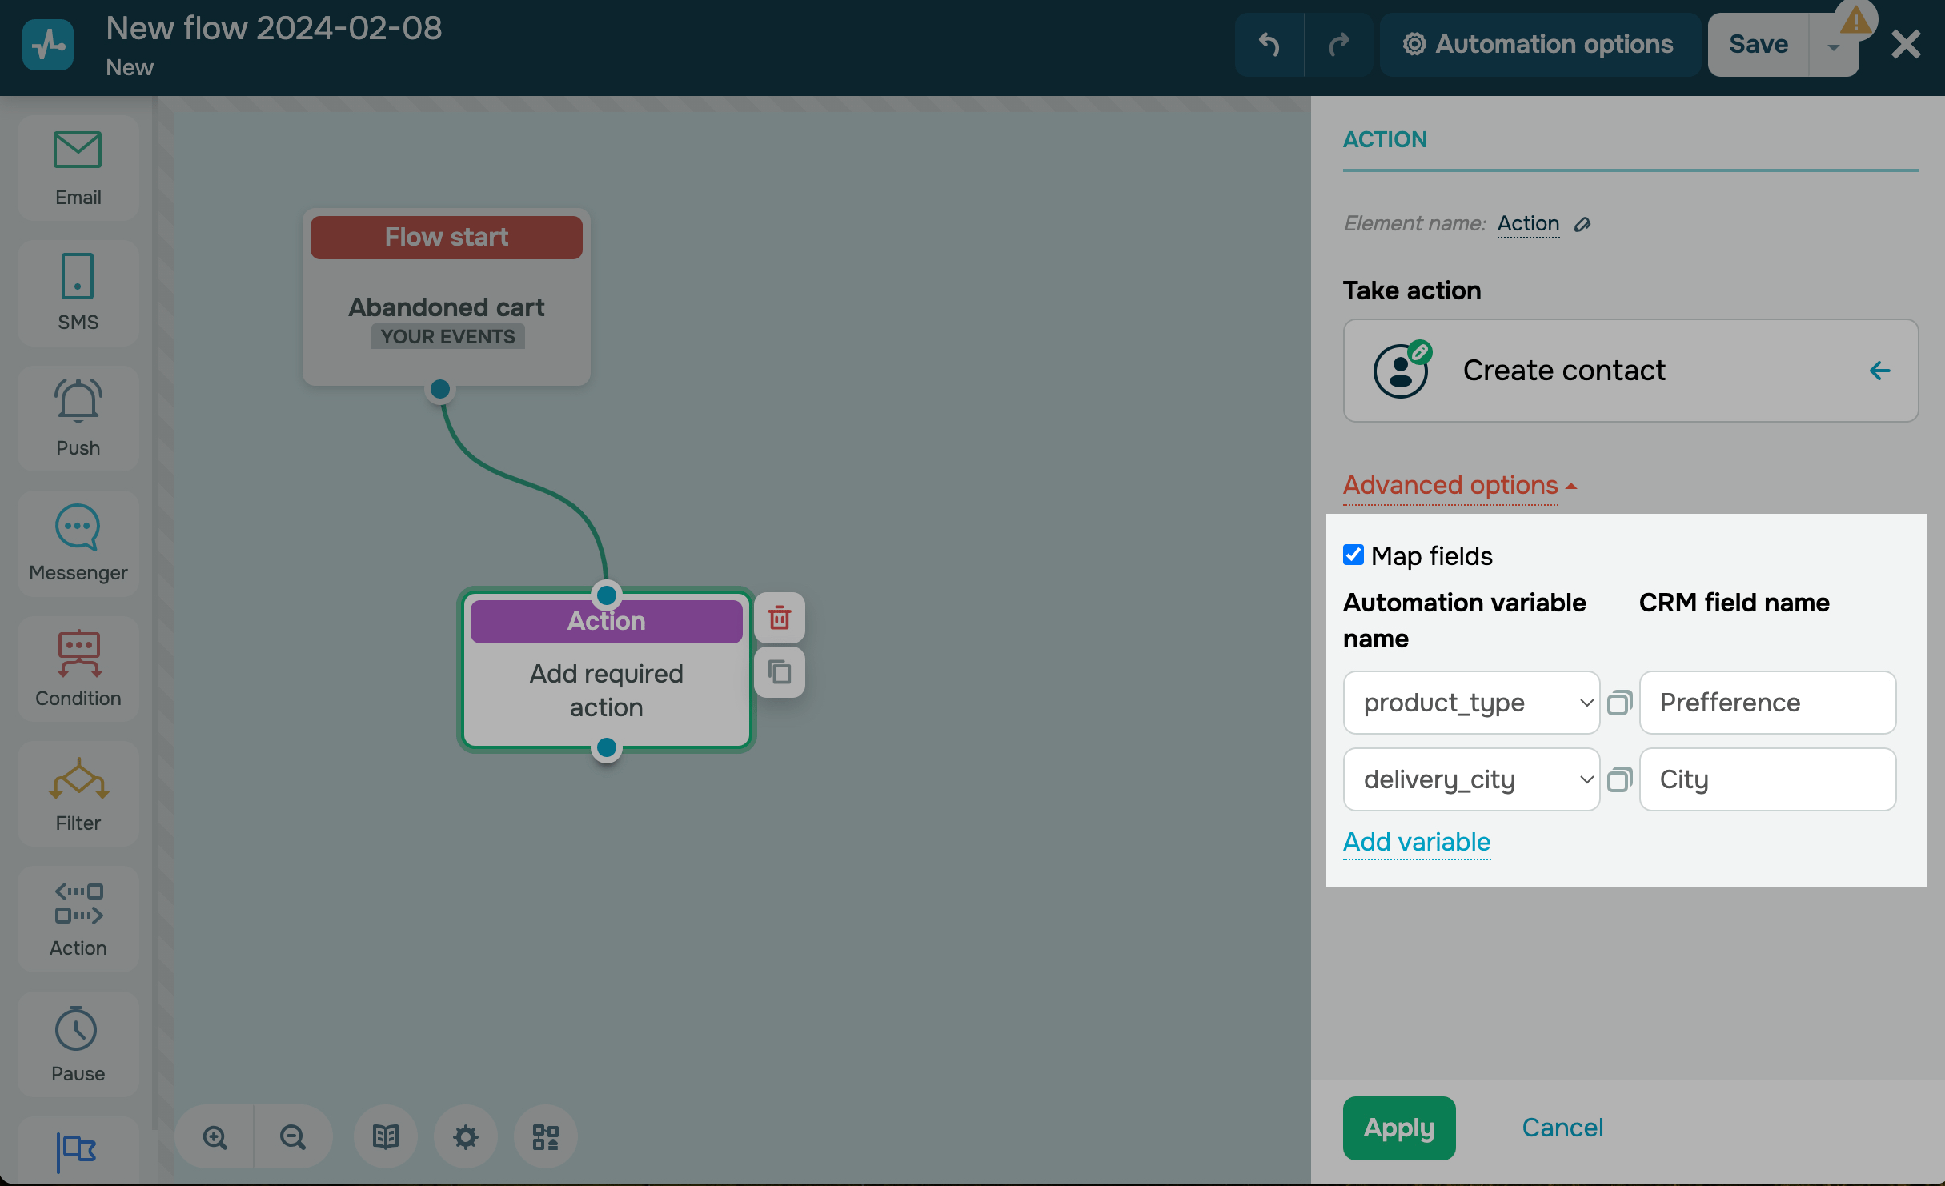Delete the Action element with trash icon

tap(779, 618)
